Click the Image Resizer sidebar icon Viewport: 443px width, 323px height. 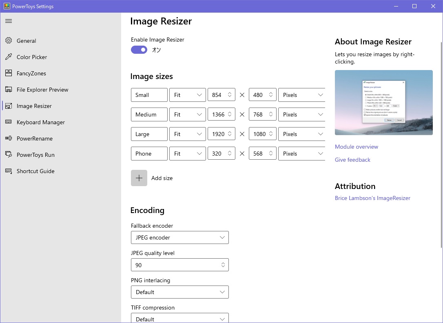(9, 106)
